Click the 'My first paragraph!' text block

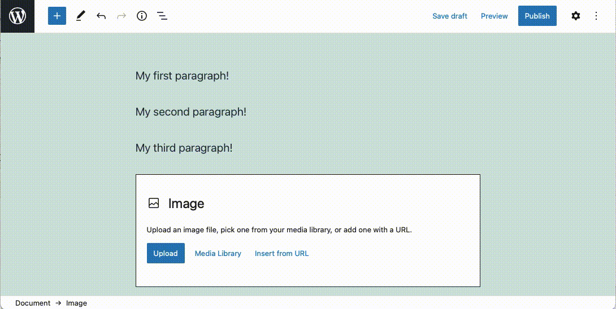[182, 76]
